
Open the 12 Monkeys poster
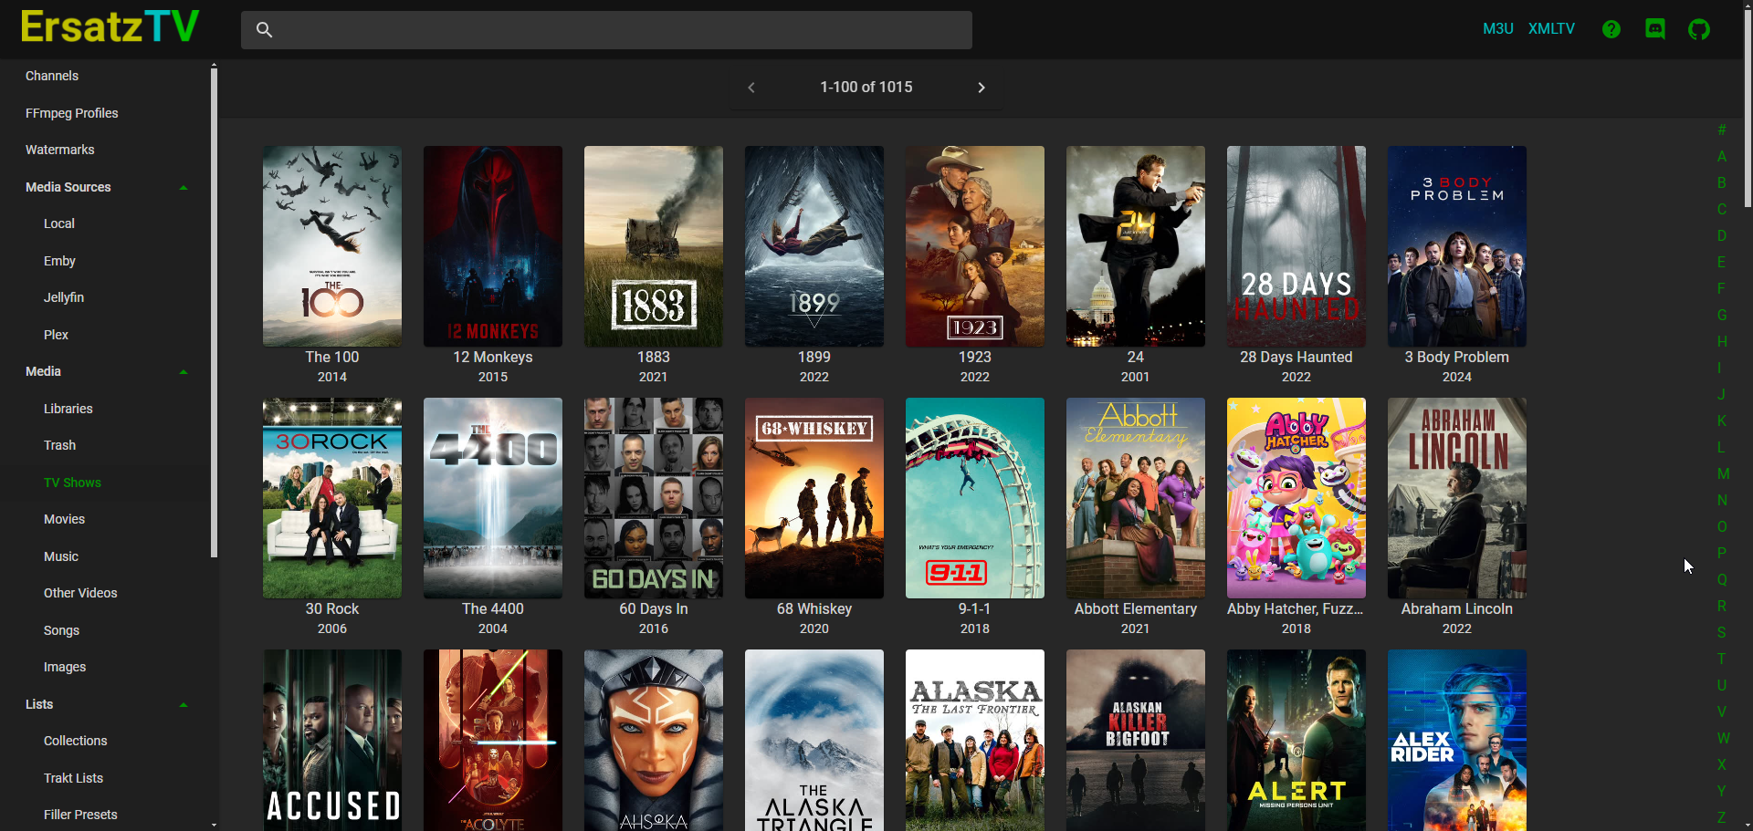(493, 246)
